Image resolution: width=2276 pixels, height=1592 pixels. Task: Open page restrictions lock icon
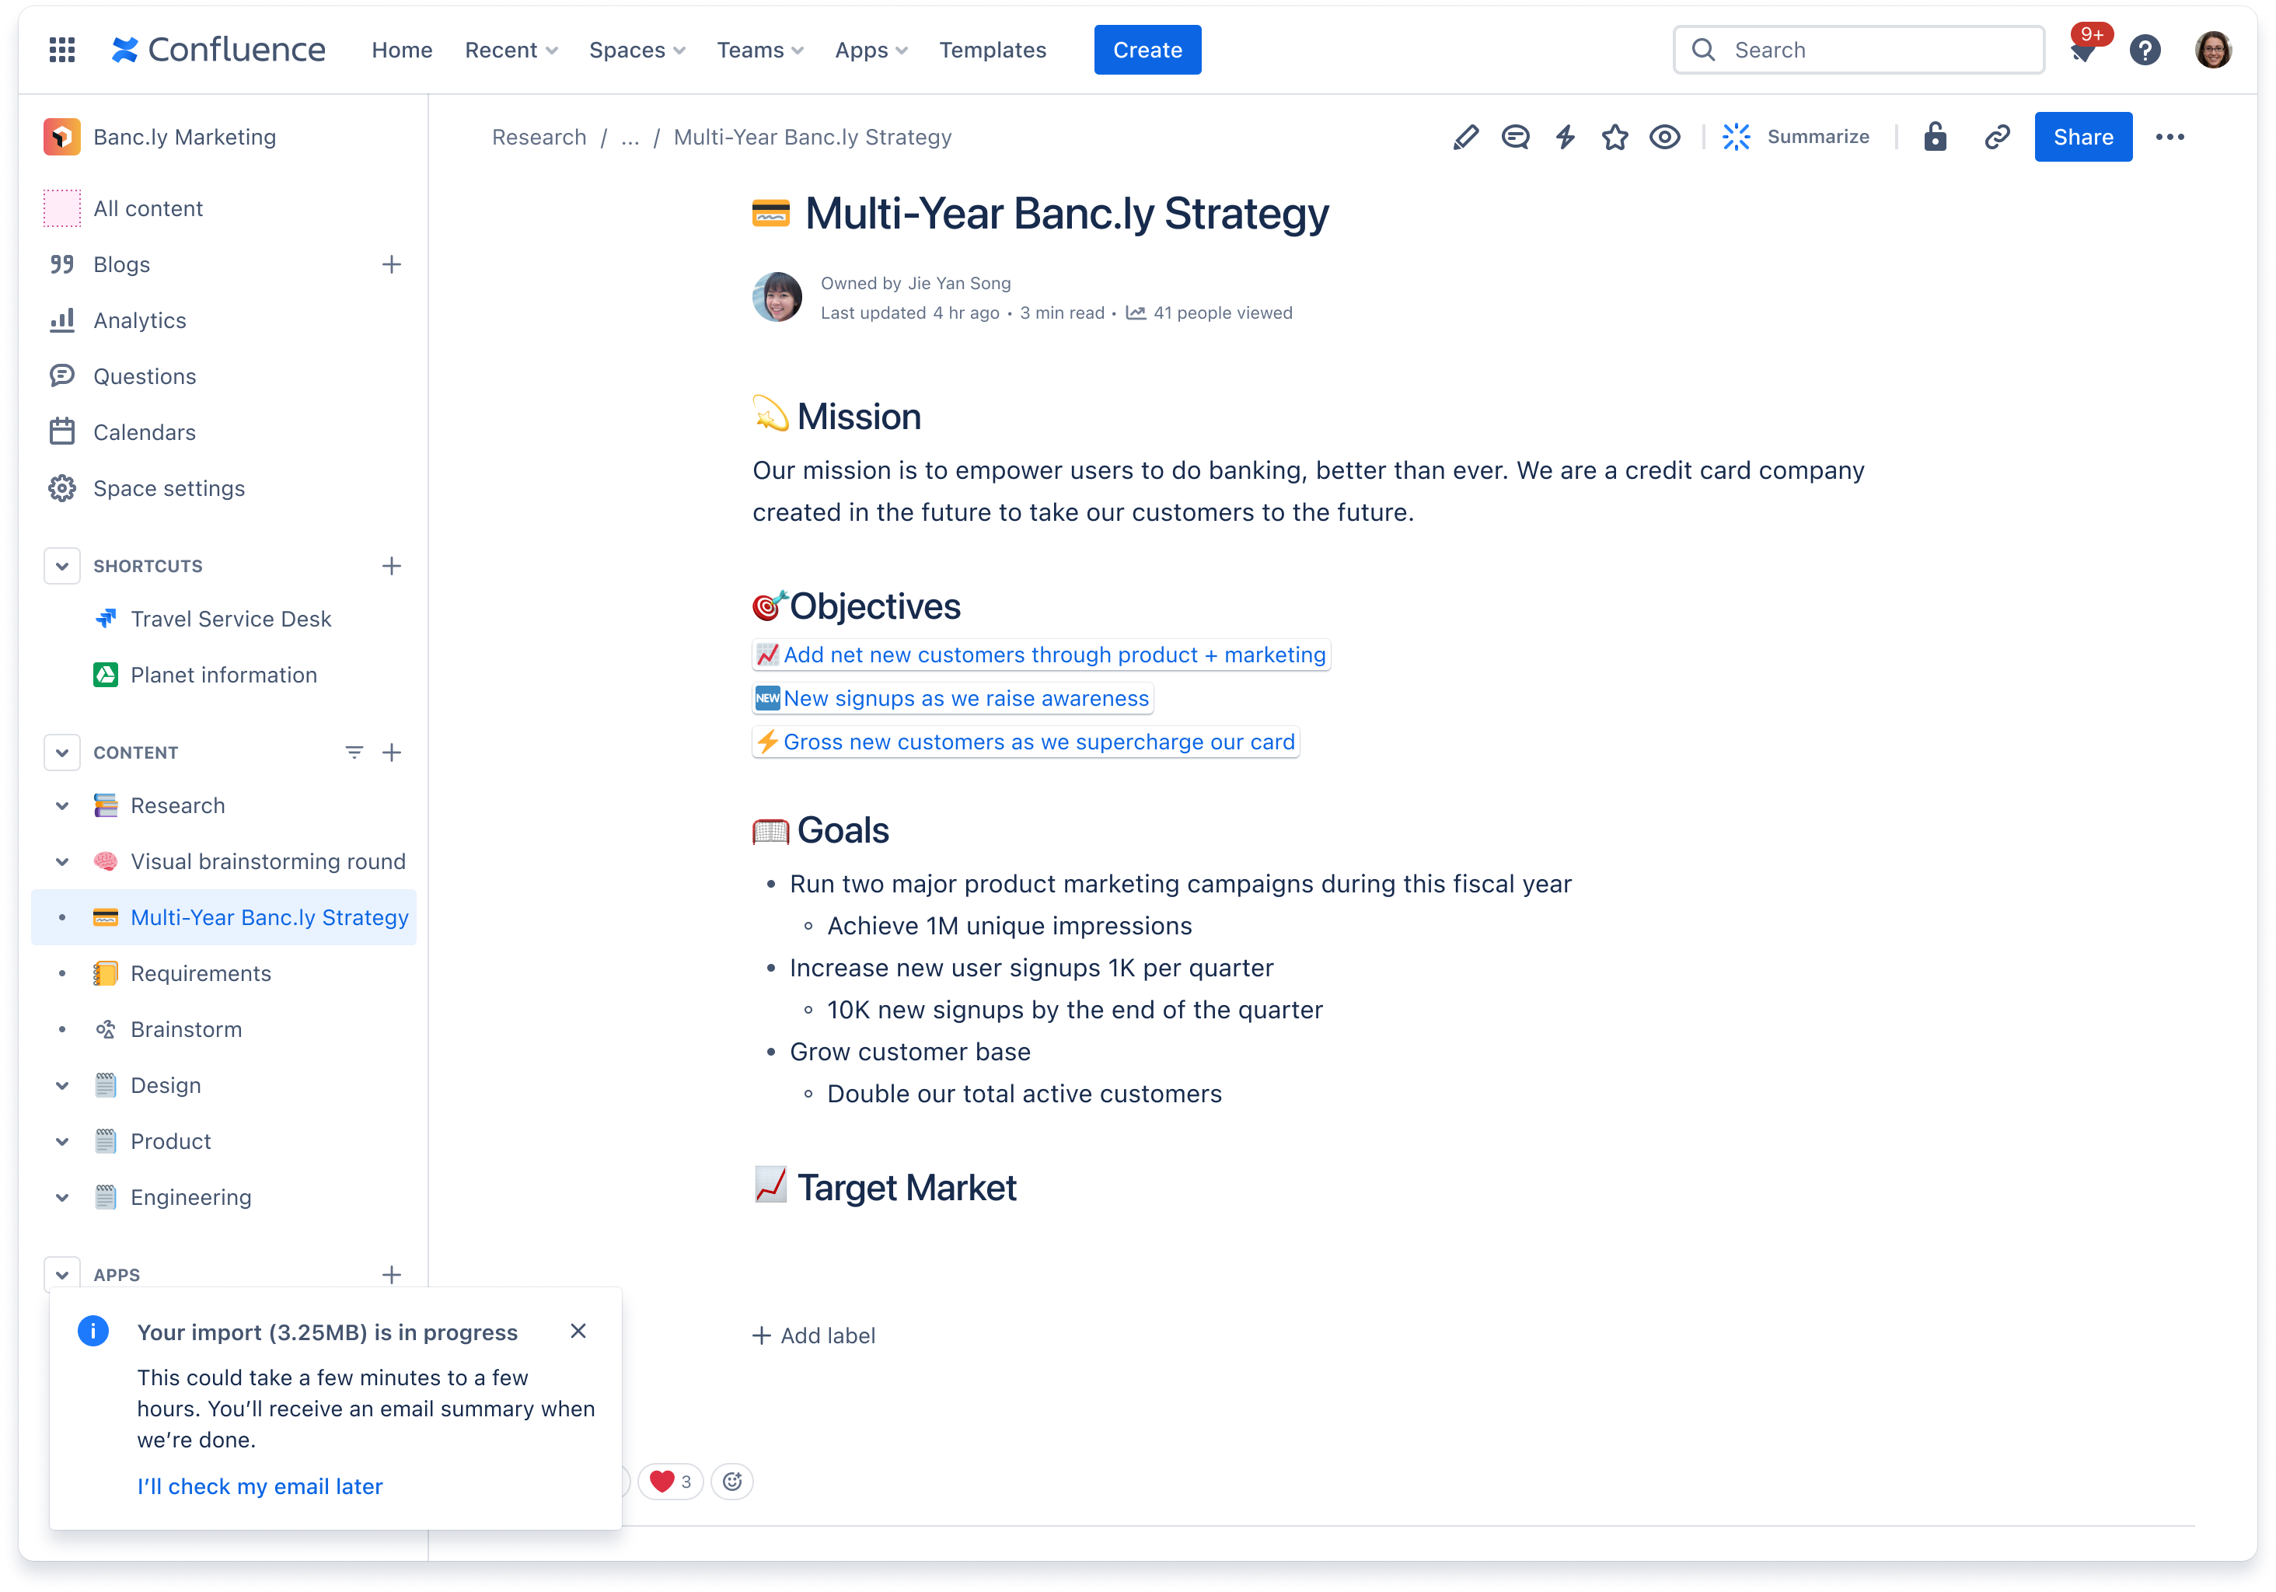coord(1935,137)
